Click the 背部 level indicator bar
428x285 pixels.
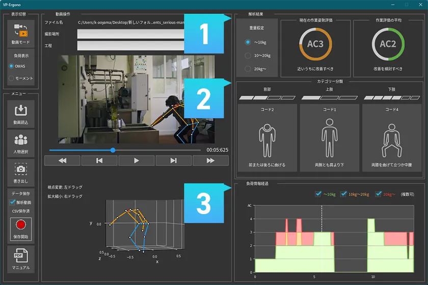[267, 97]
